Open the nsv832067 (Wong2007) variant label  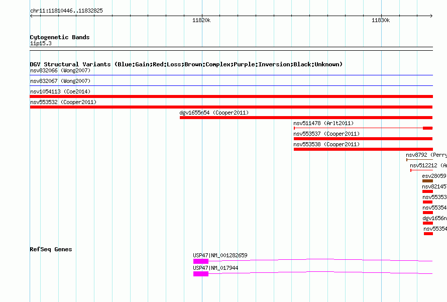[x=60, y=81]
